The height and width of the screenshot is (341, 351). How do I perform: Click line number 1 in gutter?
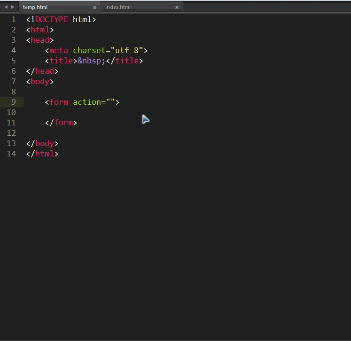(13, 19)
